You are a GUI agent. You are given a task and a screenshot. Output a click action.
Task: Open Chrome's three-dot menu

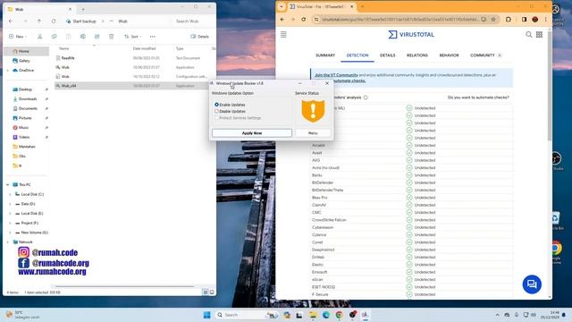tap(546, 20)
